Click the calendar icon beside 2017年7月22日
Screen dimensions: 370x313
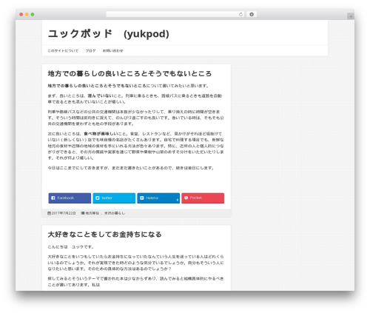click(49, 213)
